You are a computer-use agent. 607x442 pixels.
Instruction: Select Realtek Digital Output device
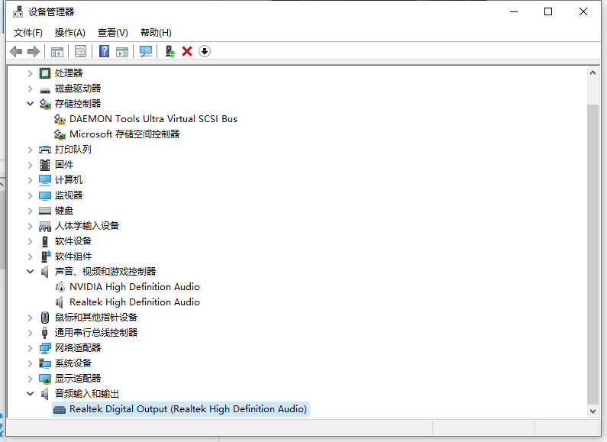[x=188, y=409]
